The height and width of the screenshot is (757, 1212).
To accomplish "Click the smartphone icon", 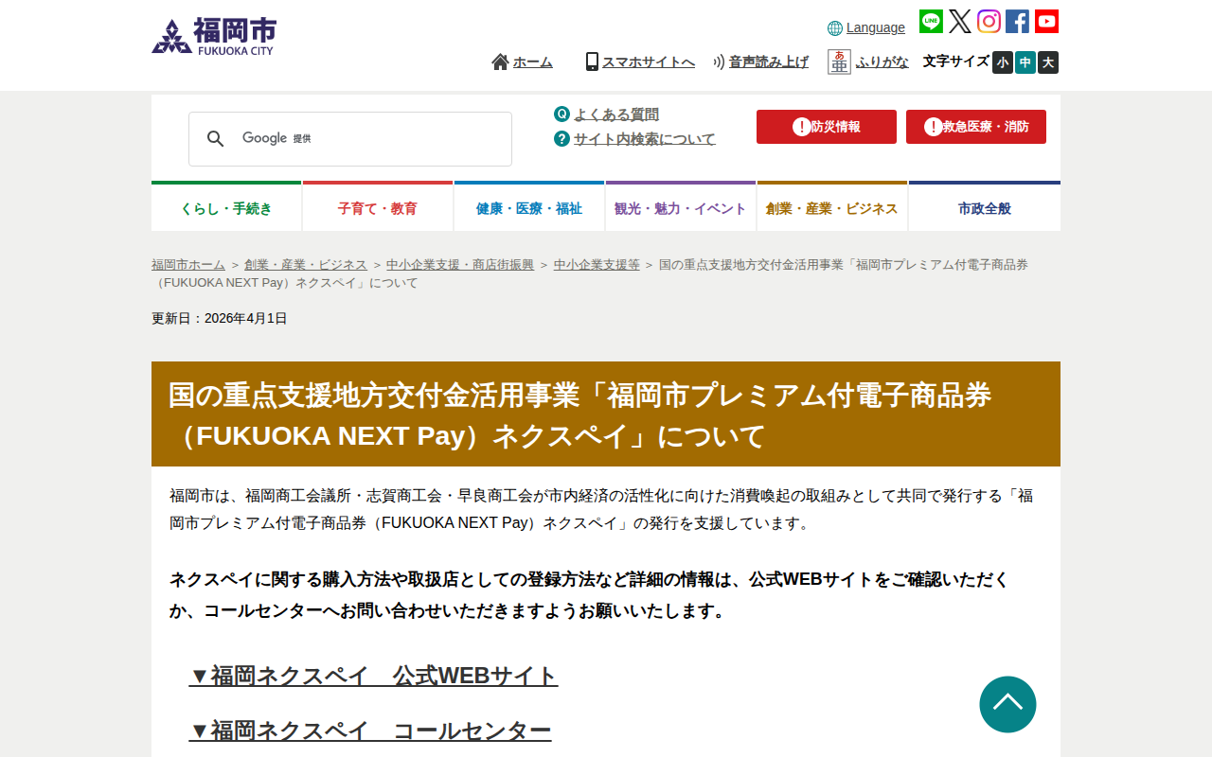I will (592, 62).
